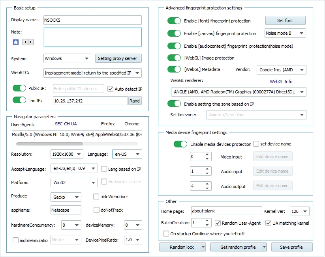The height and width of the screenshot is (257, 325).
Task: Toggle the Lan IP switch
Action: (x=19, y=100)
